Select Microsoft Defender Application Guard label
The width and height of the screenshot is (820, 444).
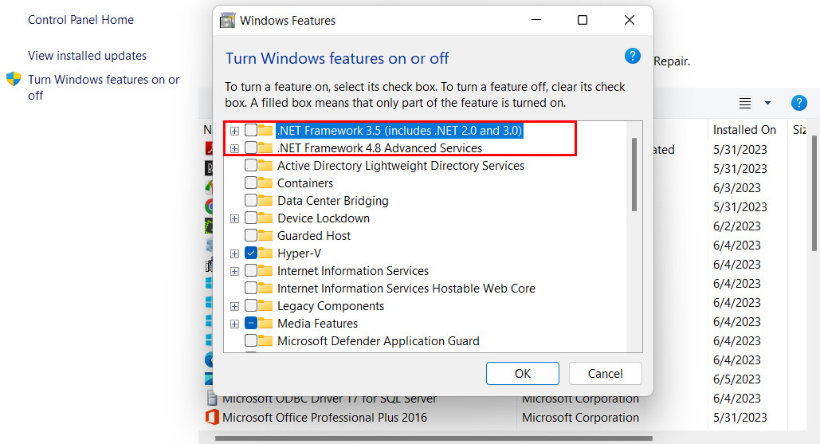click(x=378, y=341)
